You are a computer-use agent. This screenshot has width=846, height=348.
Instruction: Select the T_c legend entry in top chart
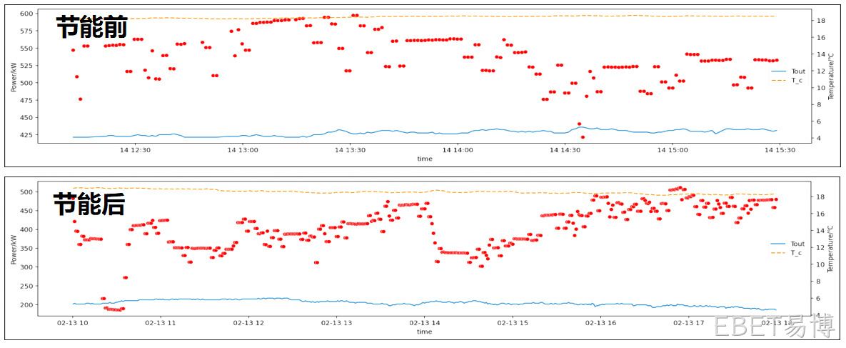tap(787, 80)
